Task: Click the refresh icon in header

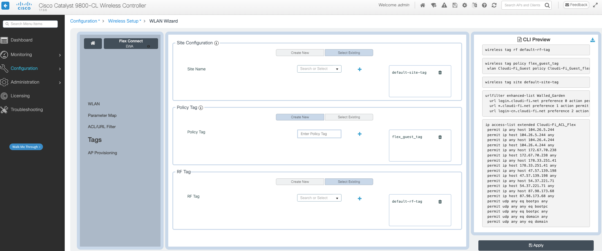Action: 494,5
